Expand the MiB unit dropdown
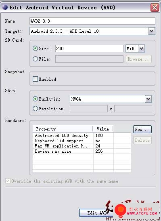161x221 pixels. 142,48
